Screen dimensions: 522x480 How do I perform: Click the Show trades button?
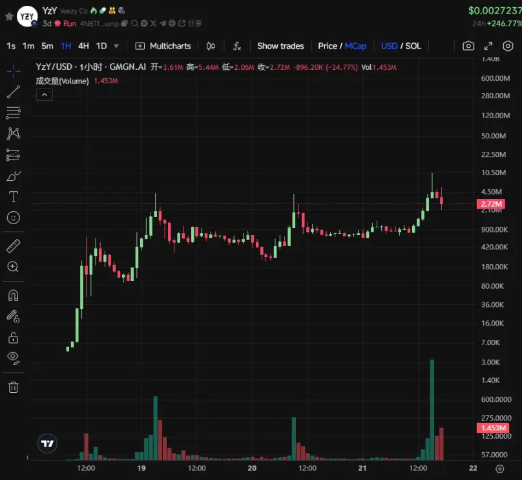click(x=280, y=46)
